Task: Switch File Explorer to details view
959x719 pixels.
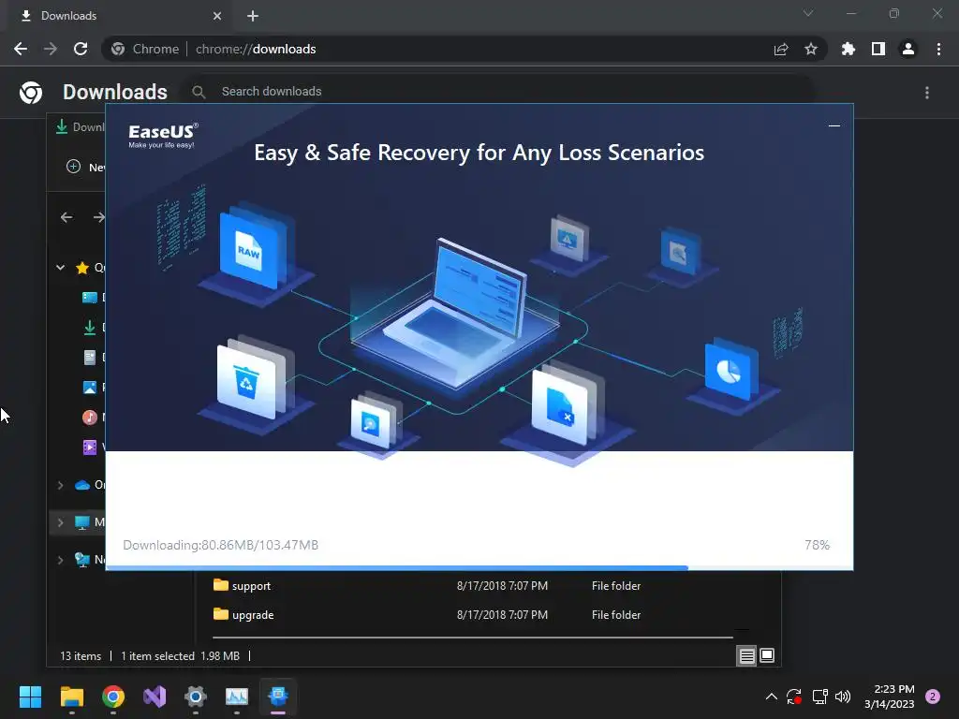Action: [746, 656]
